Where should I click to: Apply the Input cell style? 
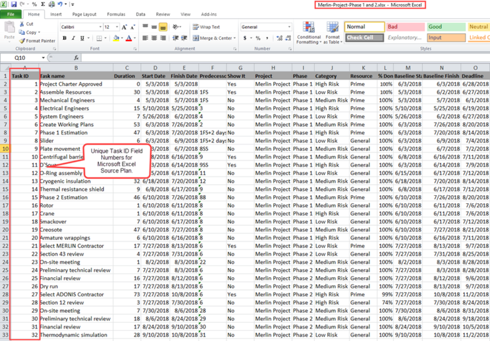click(x=447, y=37)
